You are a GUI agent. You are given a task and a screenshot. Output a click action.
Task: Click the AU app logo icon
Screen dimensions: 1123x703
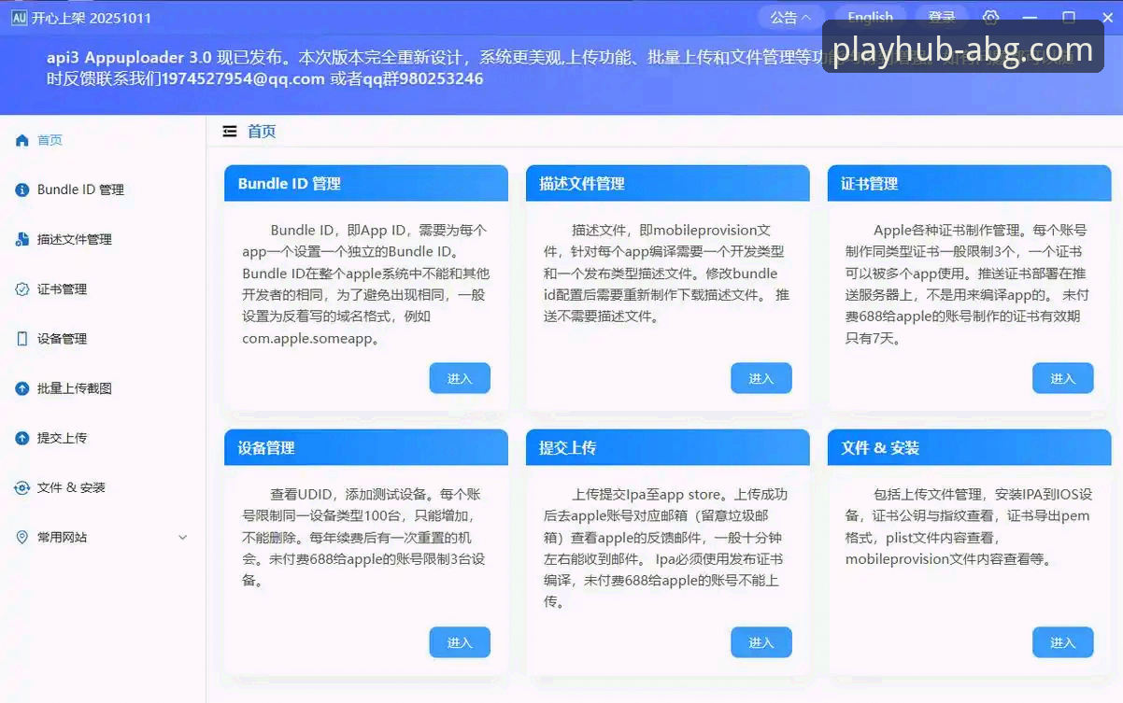[19, 17]
